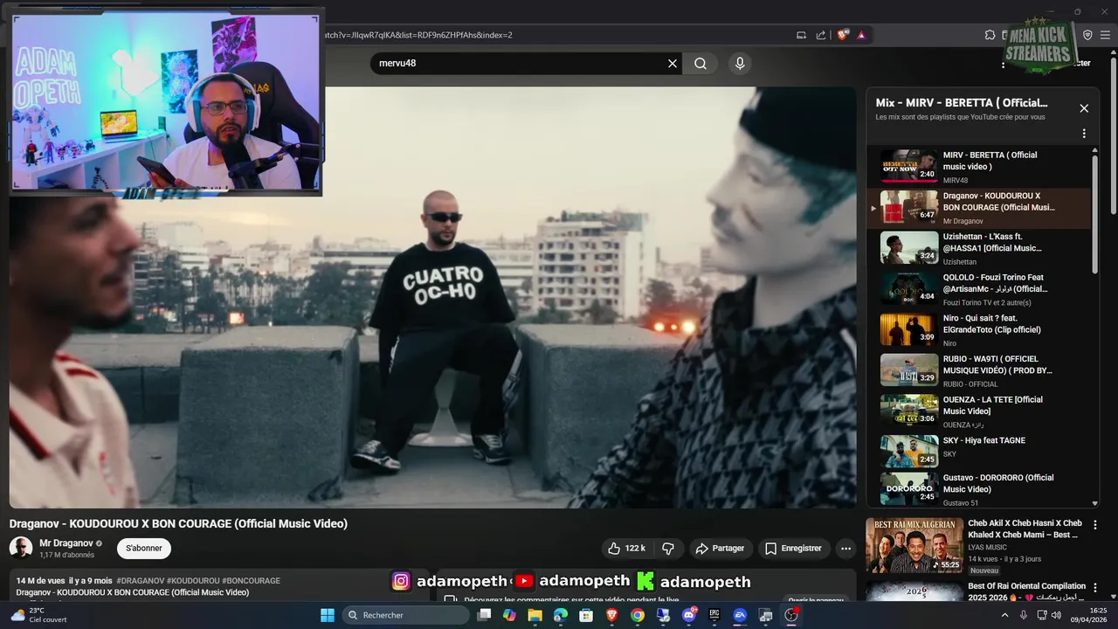
Task: Open Best Of Rai Oriental Compilation video
Action: coord(1027,591)
